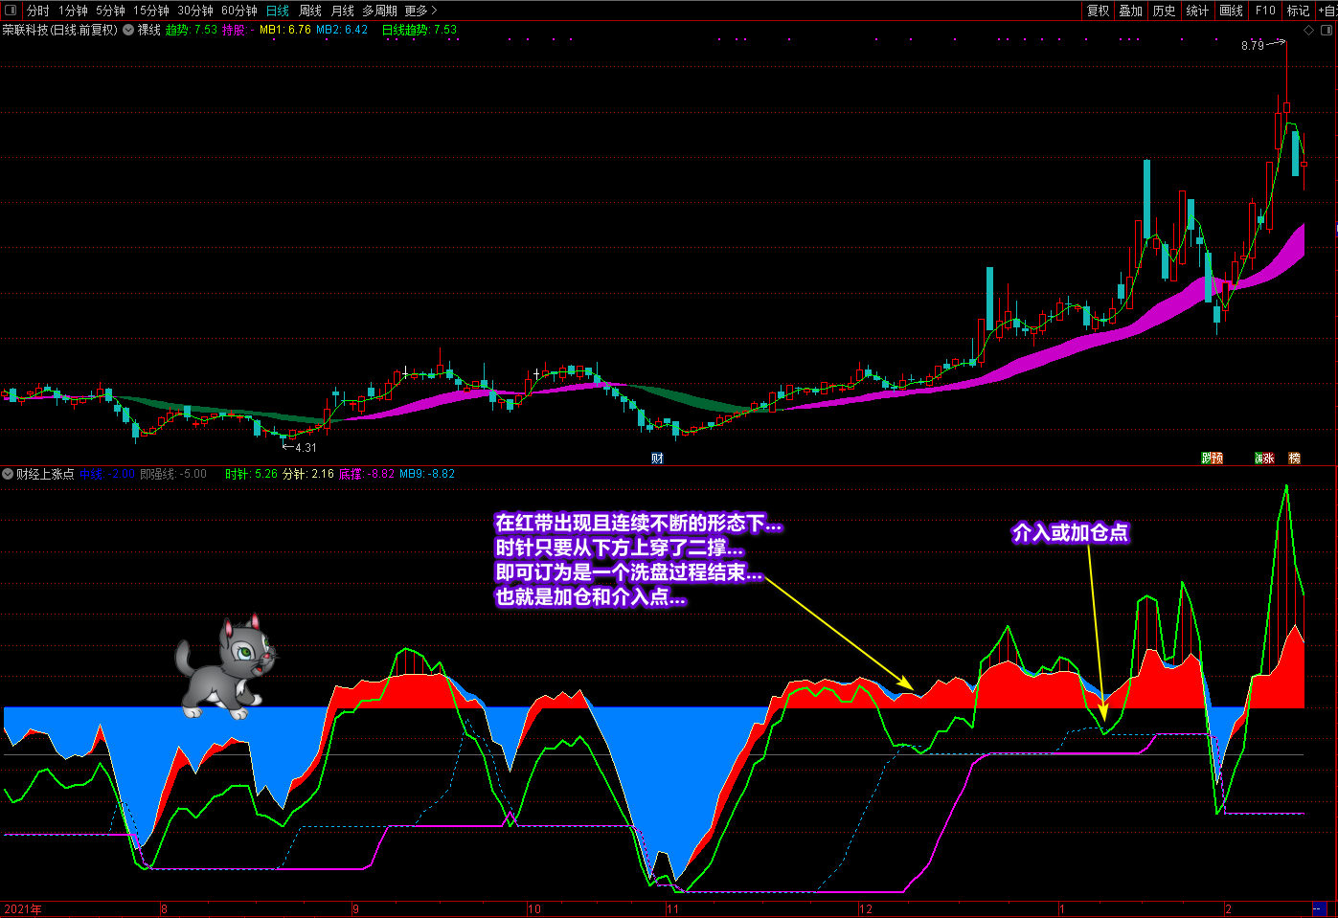Expand the dropdown next to 荣联科技 stock name

(128, 31)
